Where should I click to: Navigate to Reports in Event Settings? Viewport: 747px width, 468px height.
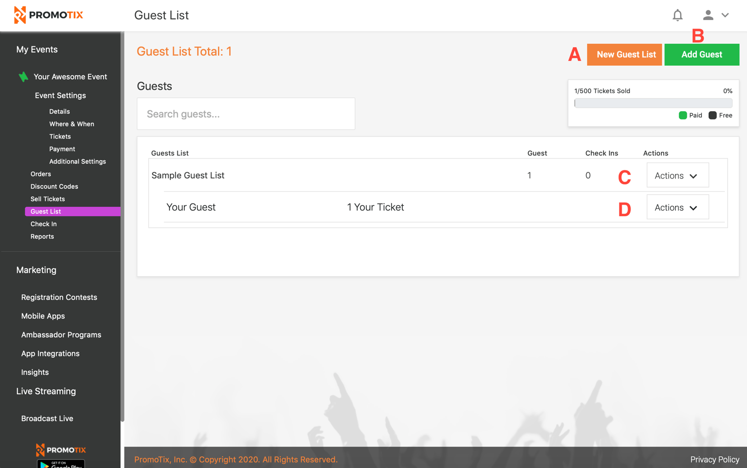(x=42, y=236)
